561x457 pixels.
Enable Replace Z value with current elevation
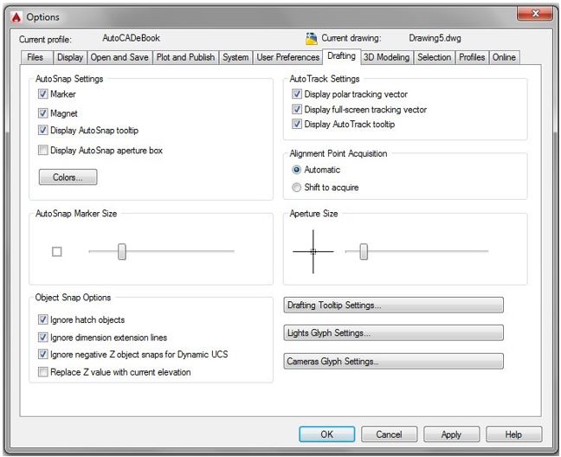pyautogui.click(x=43, y=372)
